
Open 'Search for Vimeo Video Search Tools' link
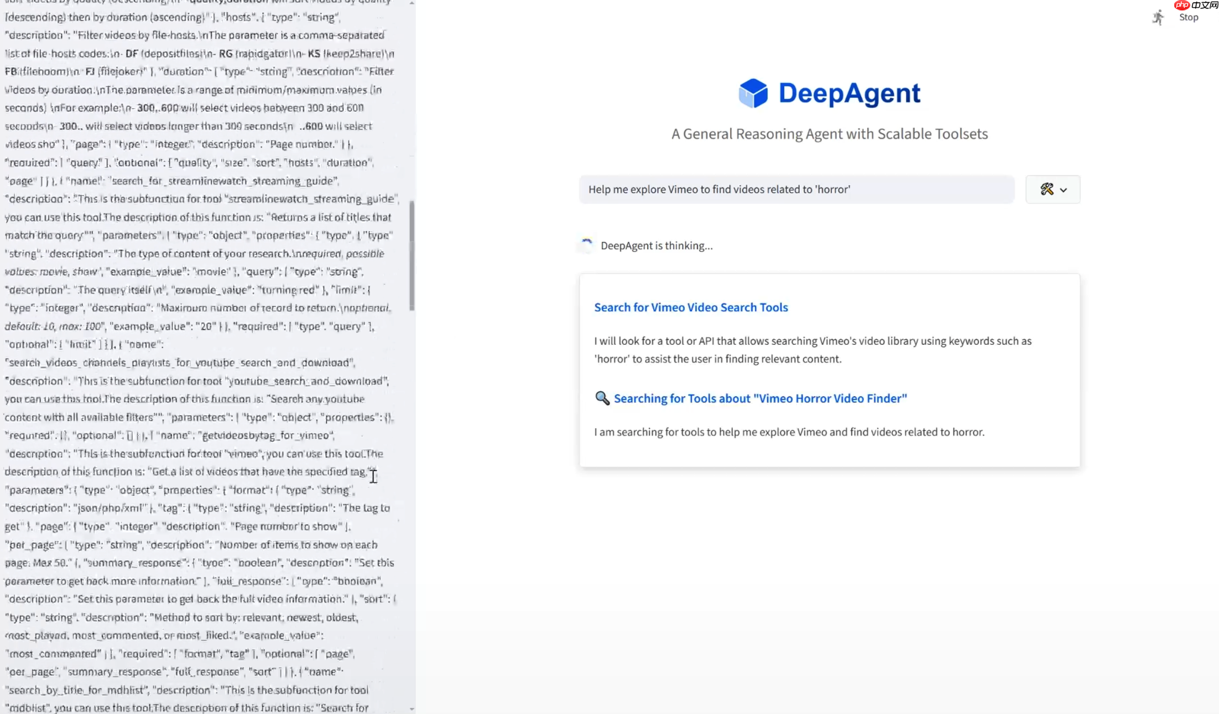(691, 307)
